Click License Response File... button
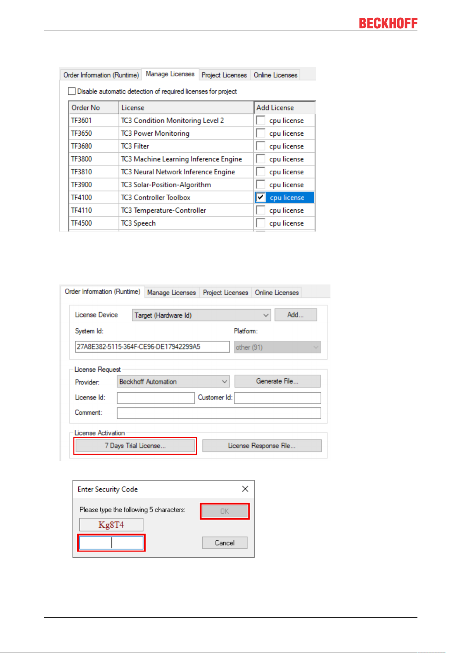 (262, 446)
